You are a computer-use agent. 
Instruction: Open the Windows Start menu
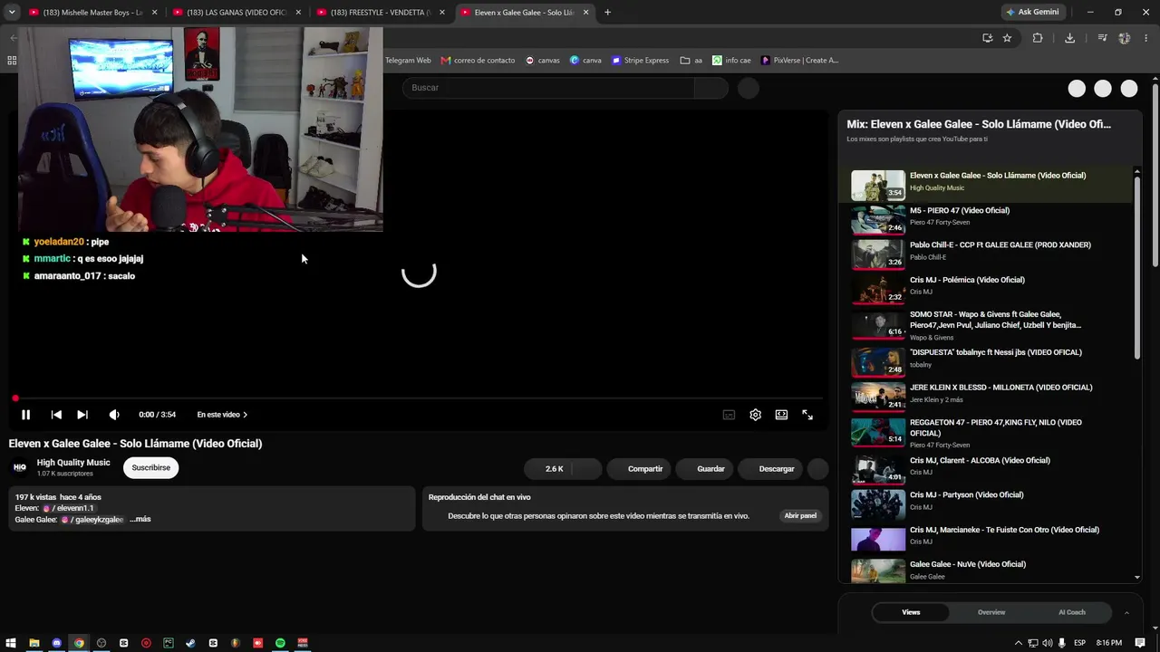[x=11, y=643]
